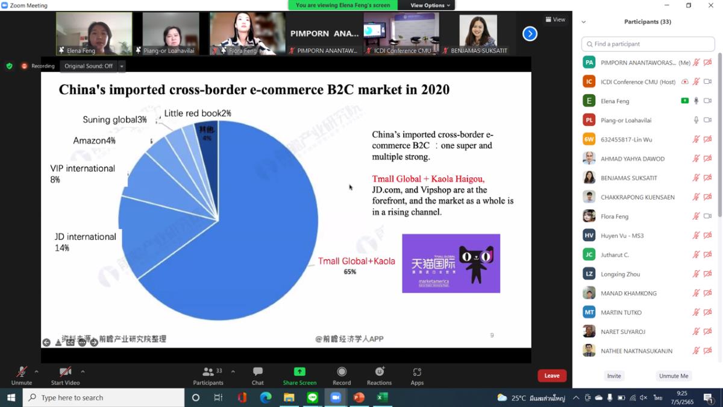
Task: Click the microphone icon beside Elena Feng
Action: [x=696, y=101]
